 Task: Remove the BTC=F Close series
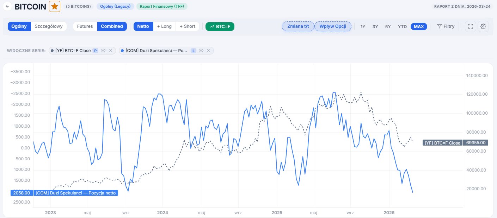click(x=110, y=51)
